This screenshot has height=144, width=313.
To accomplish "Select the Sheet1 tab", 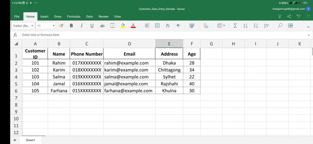I will (30, 140).
